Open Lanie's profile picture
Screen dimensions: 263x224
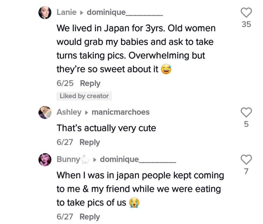pos(45,13)
